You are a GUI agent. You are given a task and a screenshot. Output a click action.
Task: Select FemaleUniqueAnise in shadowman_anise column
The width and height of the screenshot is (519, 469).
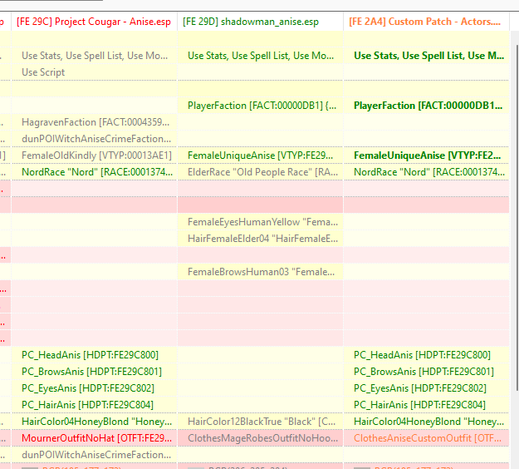[x=260, y=156]
